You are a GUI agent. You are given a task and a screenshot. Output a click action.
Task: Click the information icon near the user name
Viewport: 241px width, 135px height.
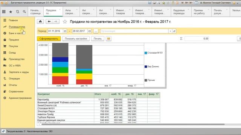[x=234, y=3]
